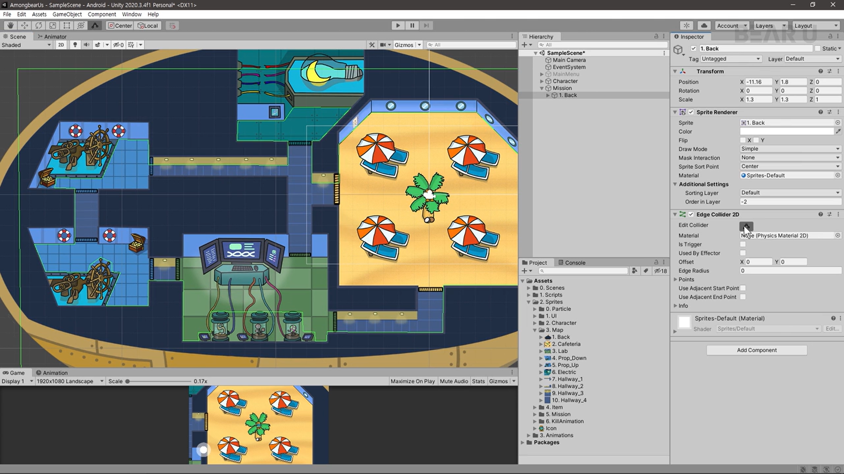The image size is (844, 474).
Task: Search project by label icon
Action: 646,271
